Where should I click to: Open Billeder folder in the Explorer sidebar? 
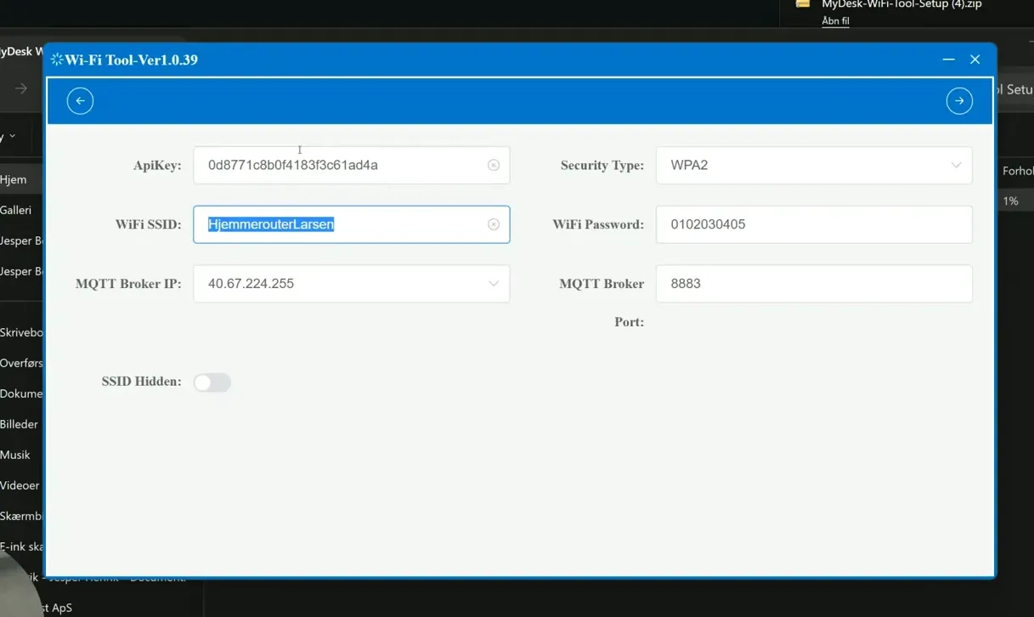click(x=19, y=424)
